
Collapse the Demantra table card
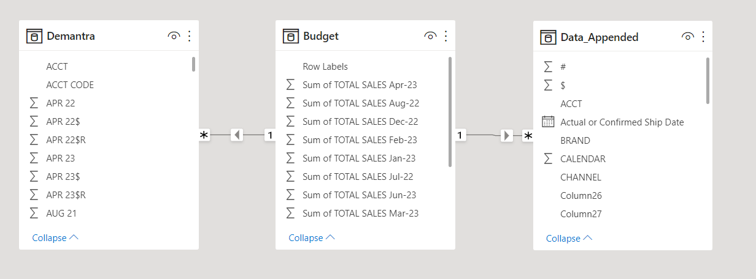(55, 237)
